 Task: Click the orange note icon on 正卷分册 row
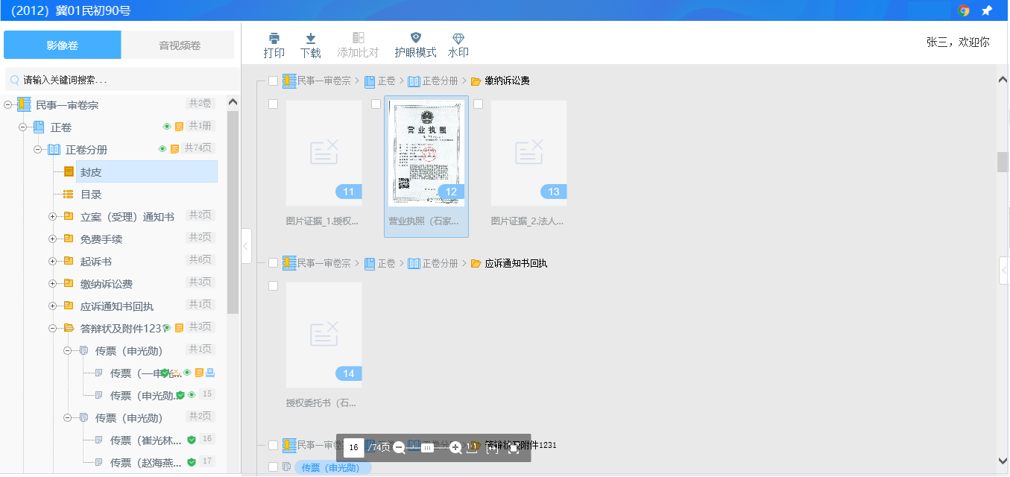pos(175,149)
